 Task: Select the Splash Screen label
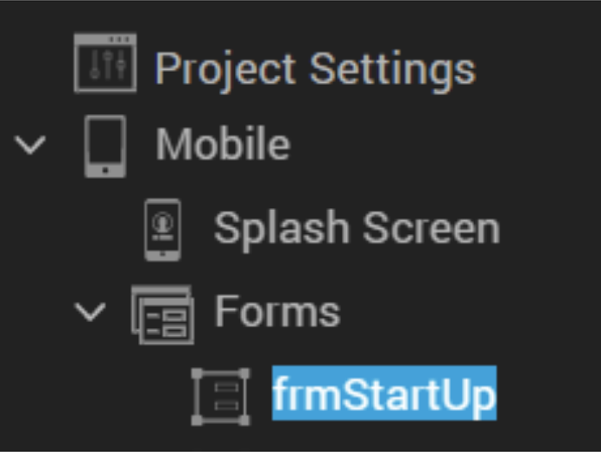click(x=356, y=229)
